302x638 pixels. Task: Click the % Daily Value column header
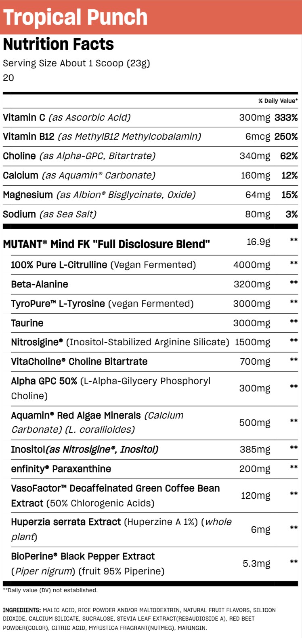[x=278, y=101]
